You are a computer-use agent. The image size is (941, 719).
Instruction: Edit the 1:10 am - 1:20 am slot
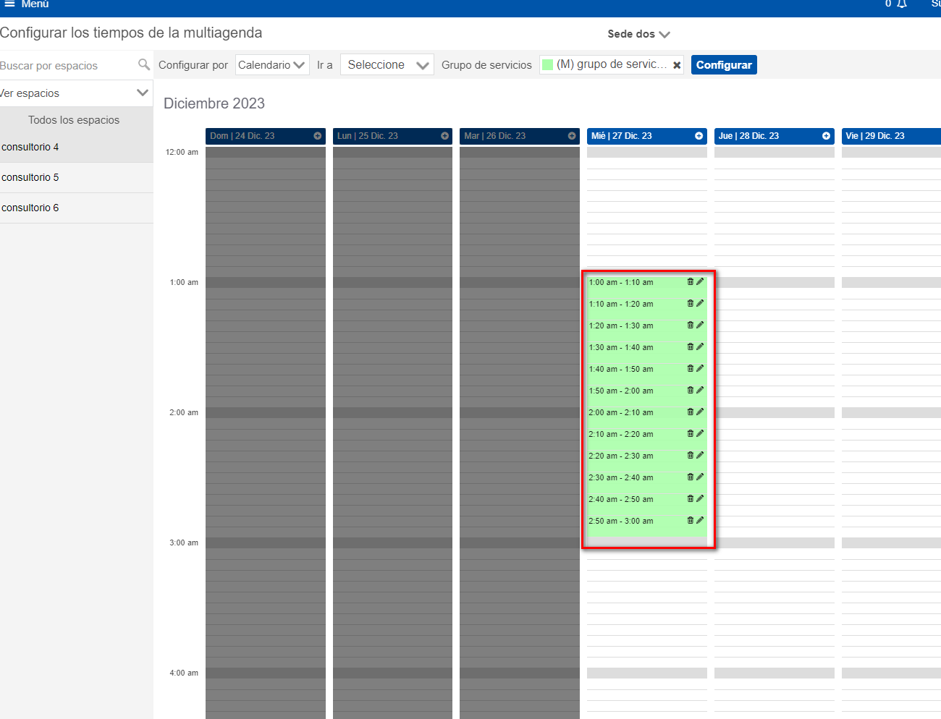[x=700, y=303]
